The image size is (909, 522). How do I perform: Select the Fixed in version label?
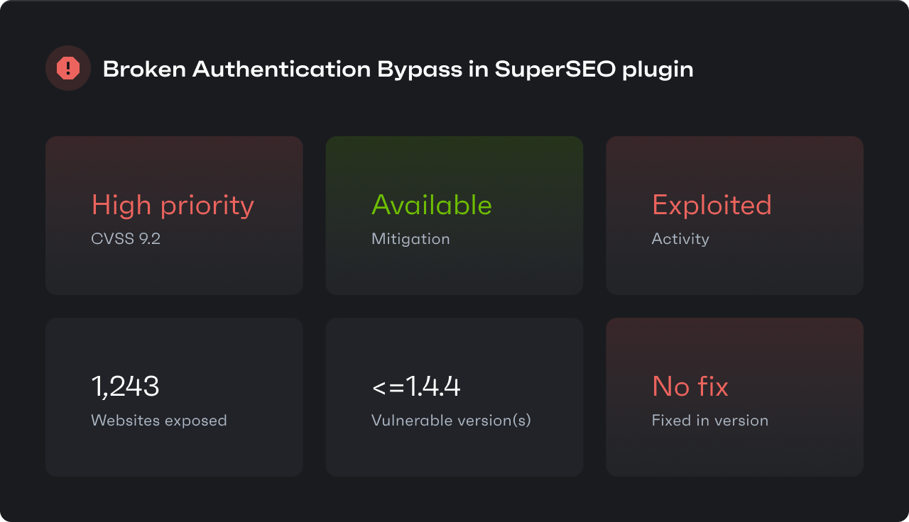click(x=710, y=421)
